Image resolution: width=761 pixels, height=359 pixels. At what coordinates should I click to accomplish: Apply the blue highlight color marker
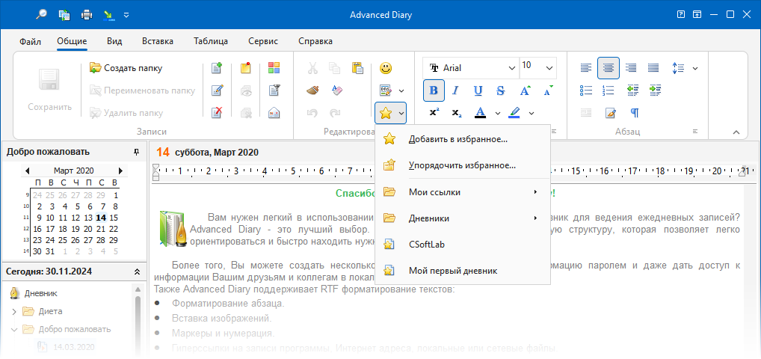pyautogui.click(x=514, y=113)
